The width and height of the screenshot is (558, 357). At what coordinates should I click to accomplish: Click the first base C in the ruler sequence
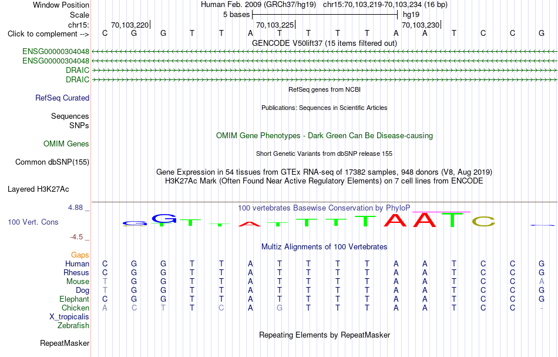coord(105,33)
